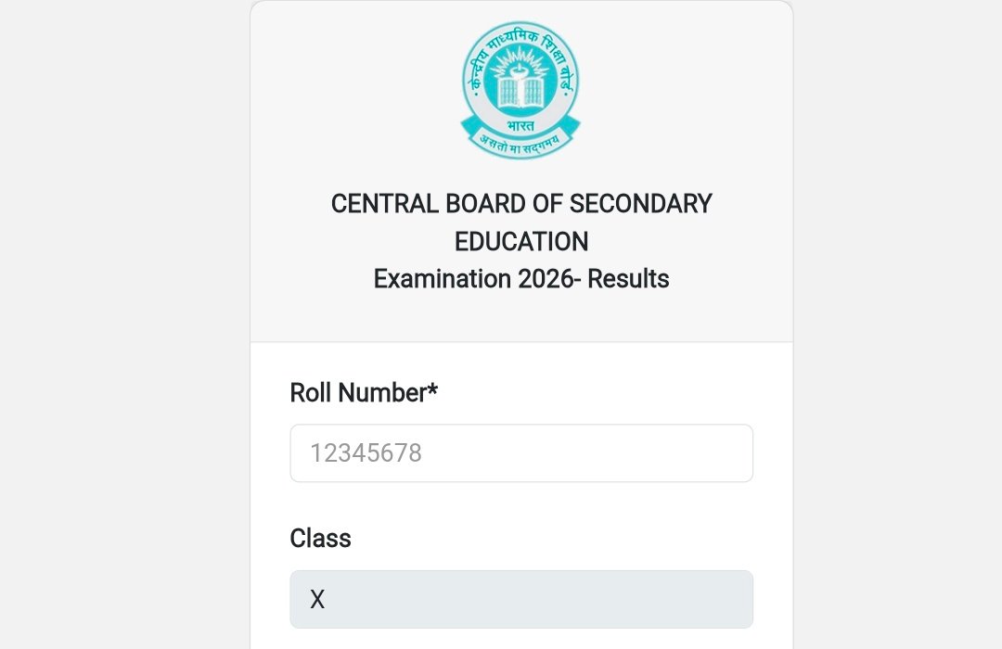
Task: Click the Roll Number label
Action: 357,393
